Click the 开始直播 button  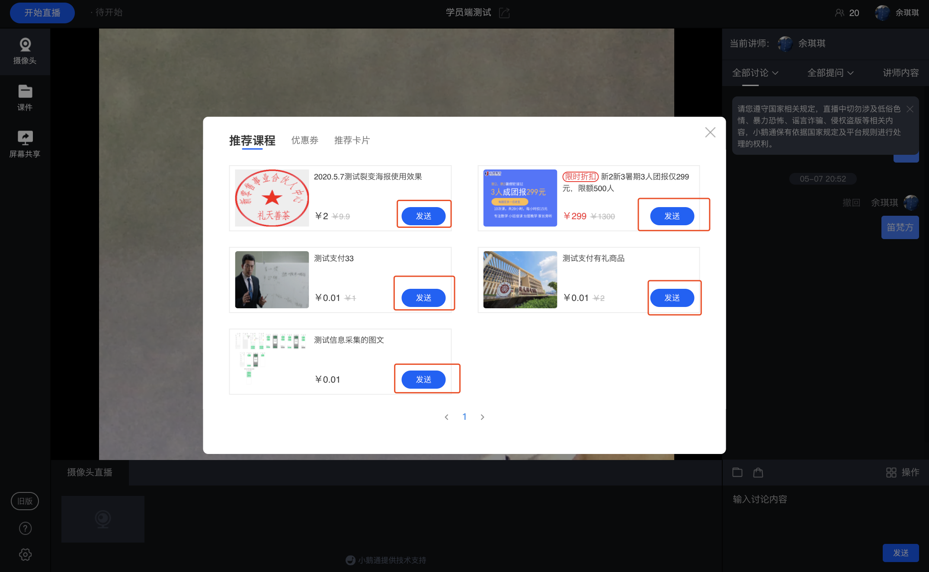point(42,13)
